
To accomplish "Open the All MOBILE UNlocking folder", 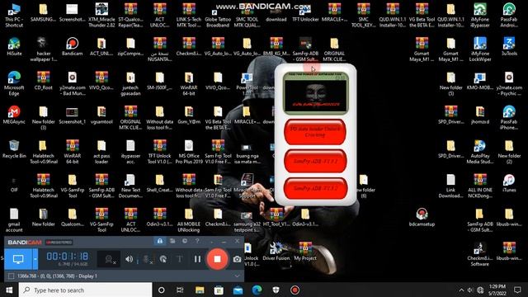I will pos(189,219).
